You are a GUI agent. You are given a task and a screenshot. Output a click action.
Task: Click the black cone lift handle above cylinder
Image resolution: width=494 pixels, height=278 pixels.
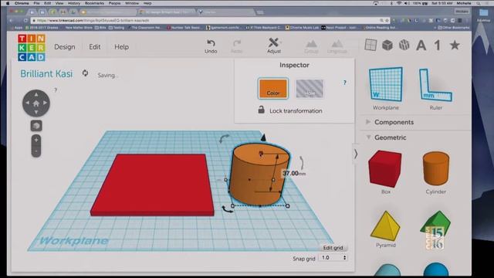tap(263, 137)
